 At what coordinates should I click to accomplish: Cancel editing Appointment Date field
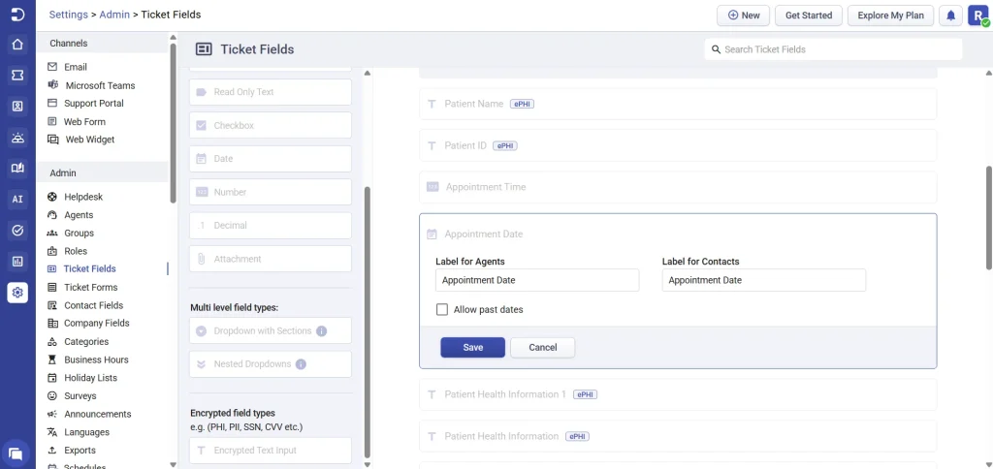pos(543,348)
